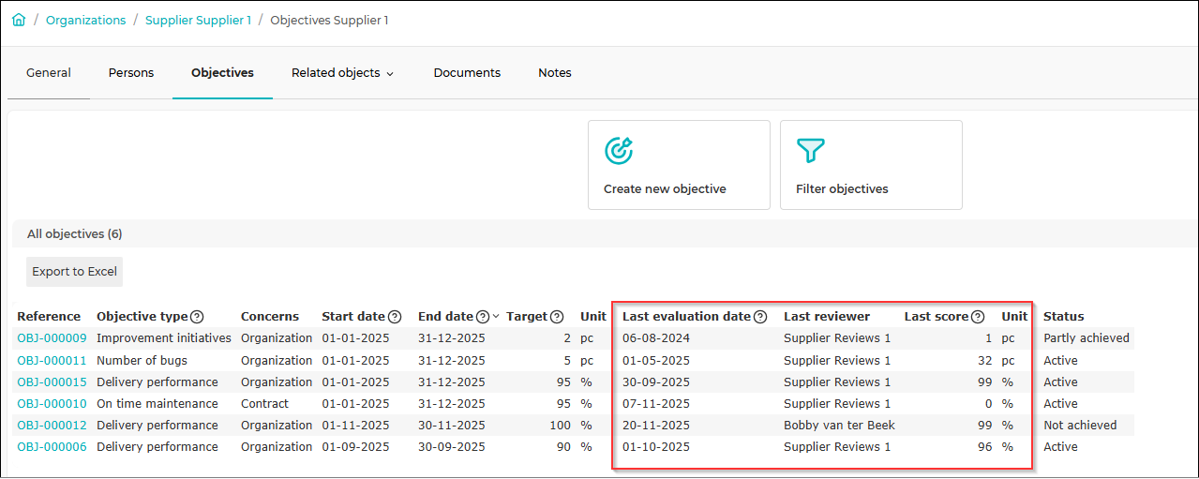
Task: Click evaluation date 20-11-2025
Action: [x=656, y=426]
